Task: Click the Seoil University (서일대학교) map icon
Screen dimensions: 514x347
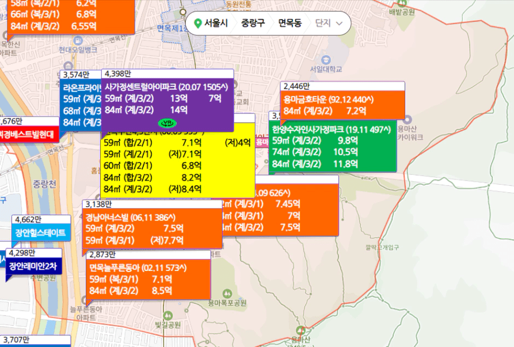Action: [x=325, y=59]
